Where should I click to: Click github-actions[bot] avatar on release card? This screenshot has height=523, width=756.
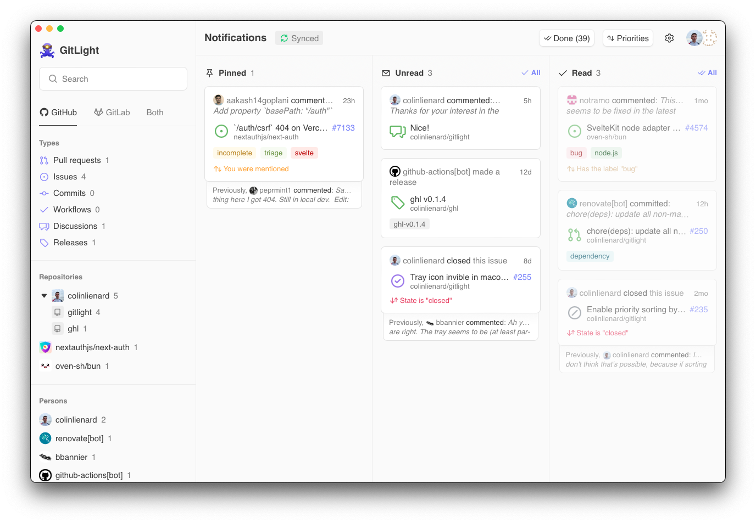(395, 171)
